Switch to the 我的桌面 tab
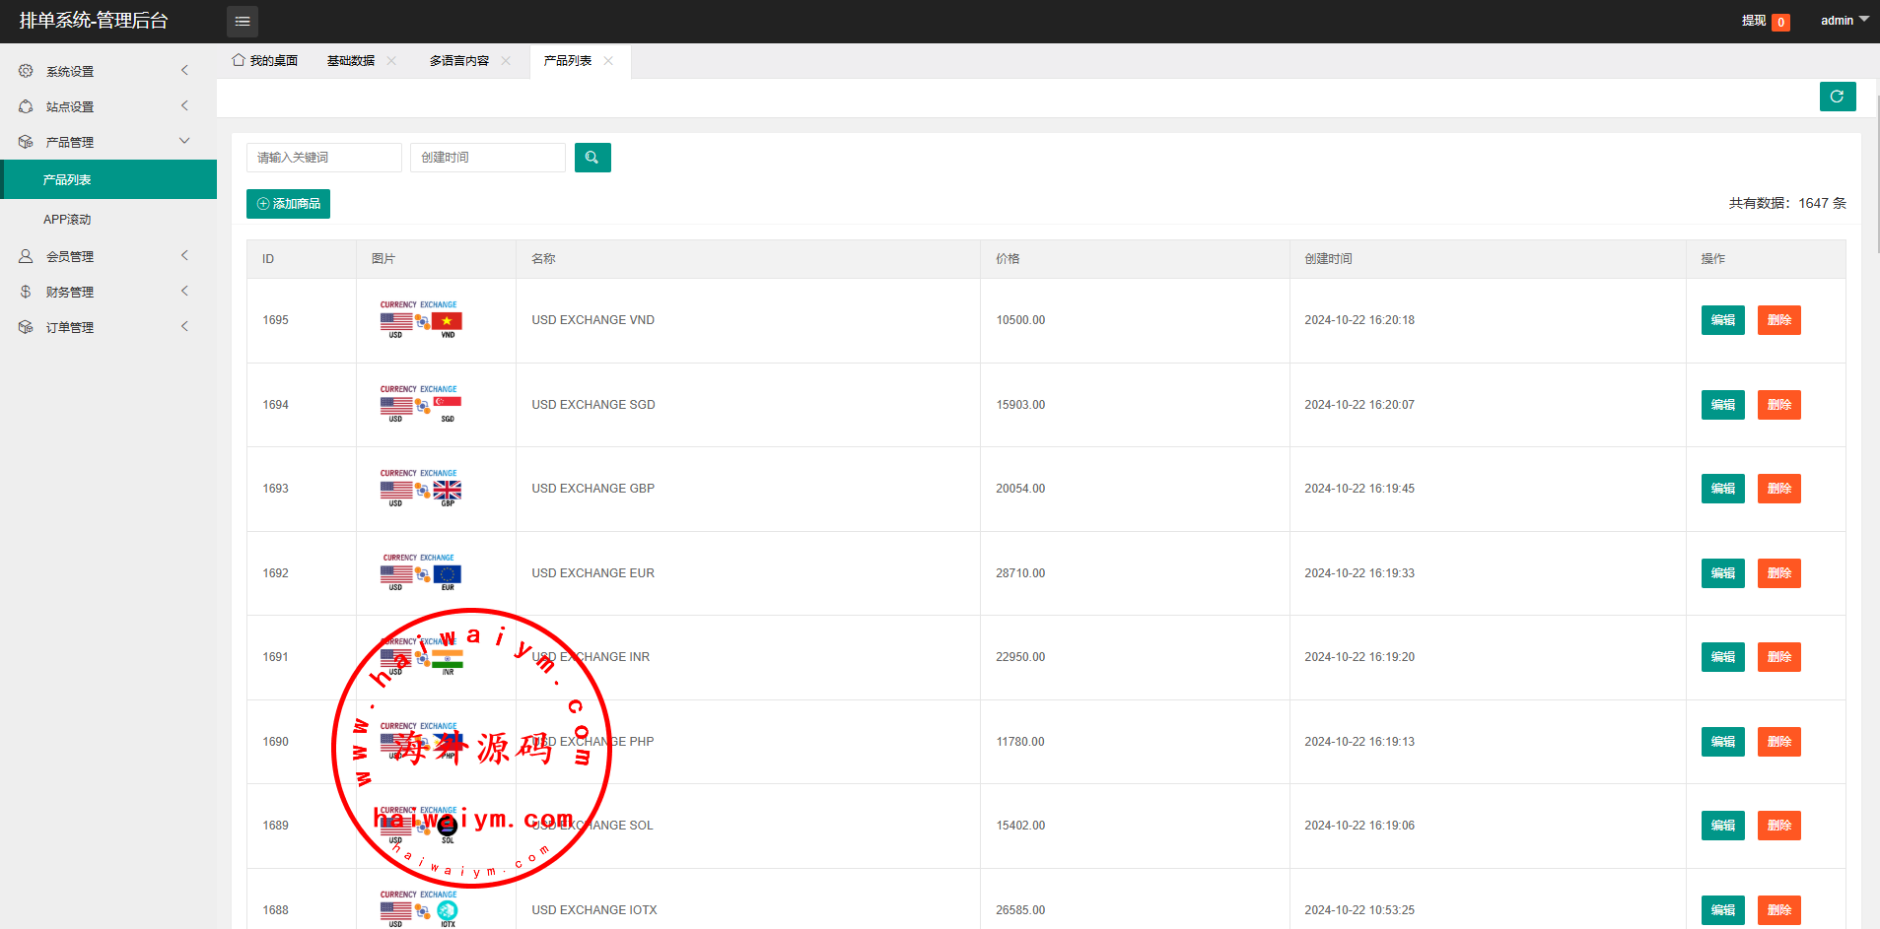 coord(265,61)
